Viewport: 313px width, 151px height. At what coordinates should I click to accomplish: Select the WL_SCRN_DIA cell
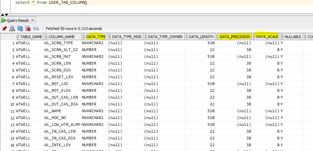click(63, 70)
